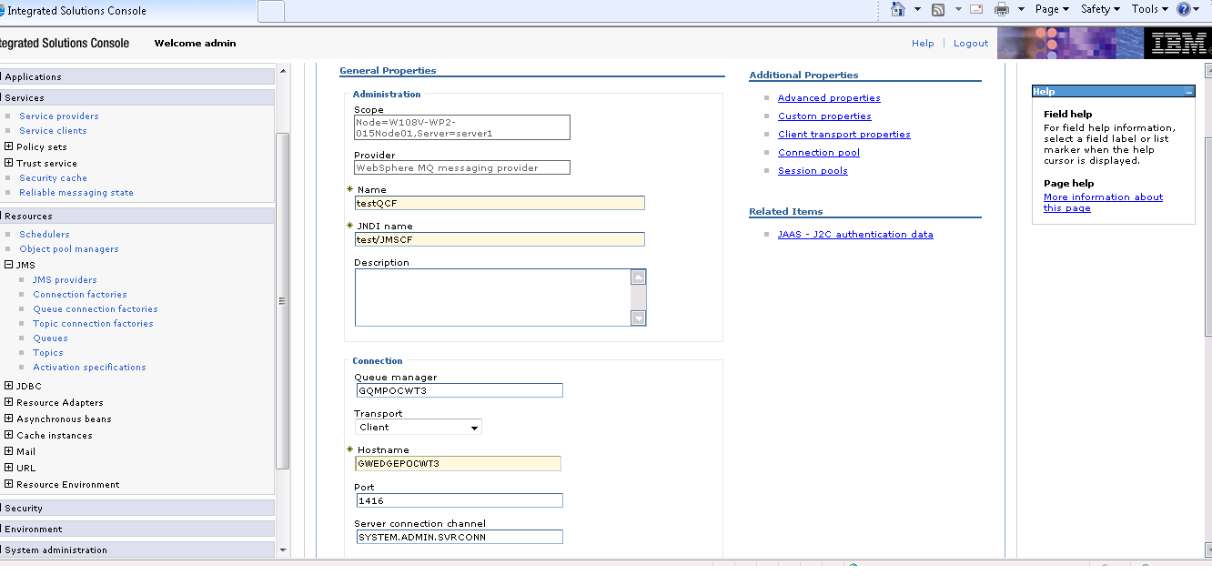This screenshot has height=575, width=1212.
Task: Minimize the Help portlet
Action: [x=1187, y=92]
